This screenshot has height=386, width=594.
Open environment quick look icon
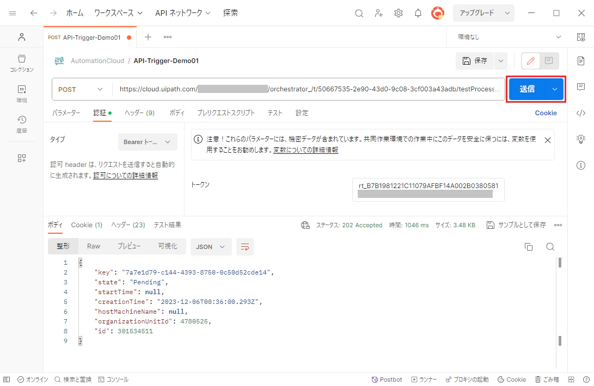pyautogui.click(x=581, y=37)
